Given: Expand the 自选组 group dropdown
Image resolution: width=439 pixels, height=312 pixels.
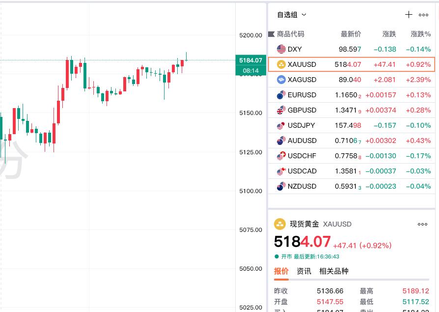Looking at the screenshot, I should pyautogui.click(x=292, y=15).
